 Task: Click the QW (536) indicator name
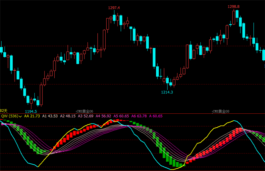coord(10,116)
